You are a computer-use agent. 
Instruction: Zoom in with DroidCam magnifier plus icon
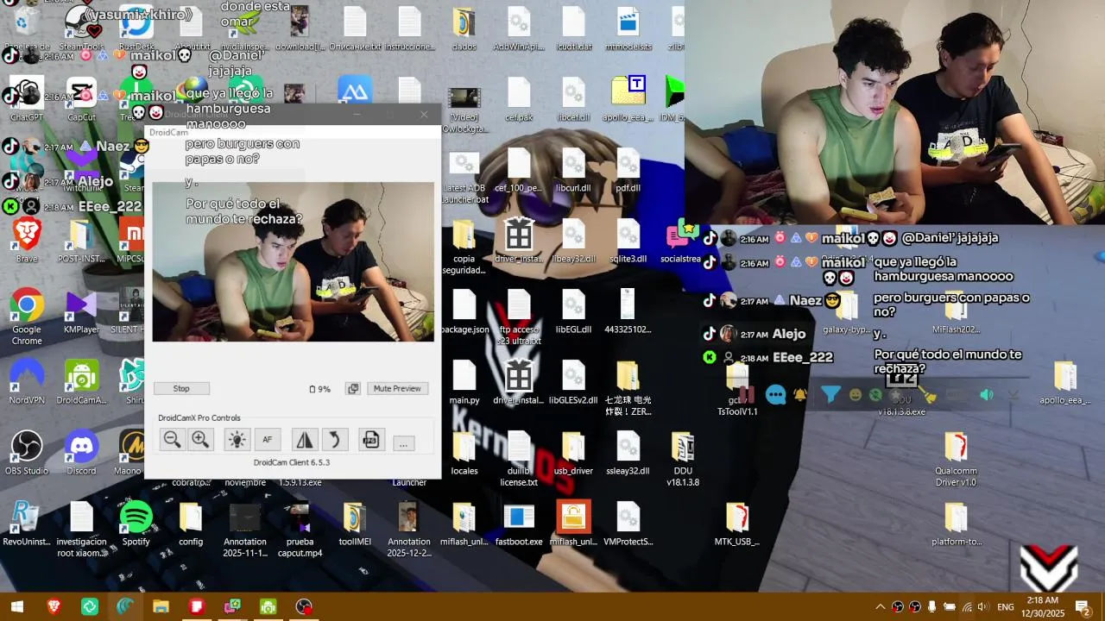click(x=200, y=440)
